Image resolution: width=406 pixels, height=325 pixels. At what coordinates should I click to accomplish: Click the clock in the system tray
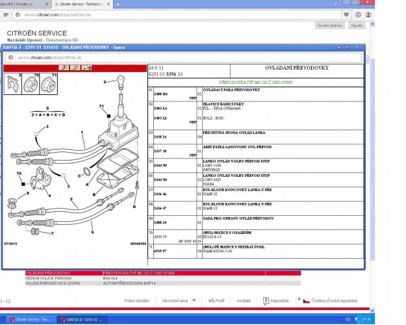pos(366,319)
